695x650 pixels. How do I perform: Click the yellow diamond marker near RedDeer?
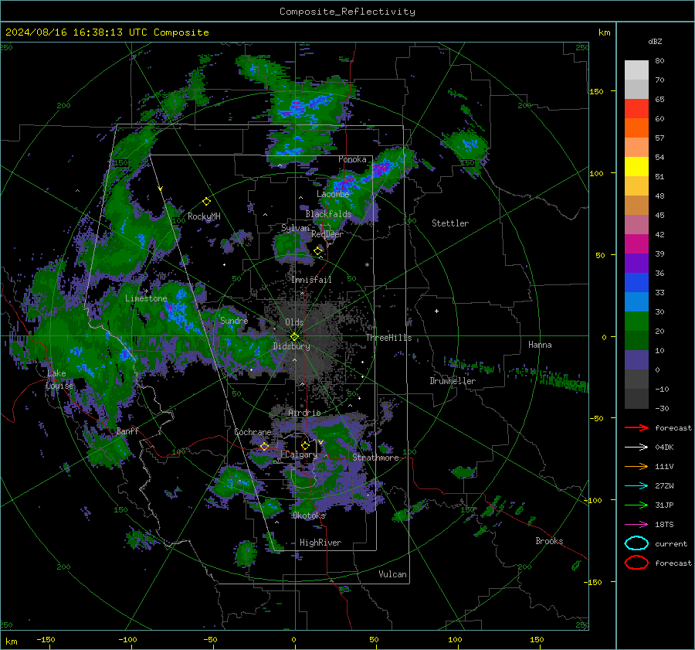point(317,251)
